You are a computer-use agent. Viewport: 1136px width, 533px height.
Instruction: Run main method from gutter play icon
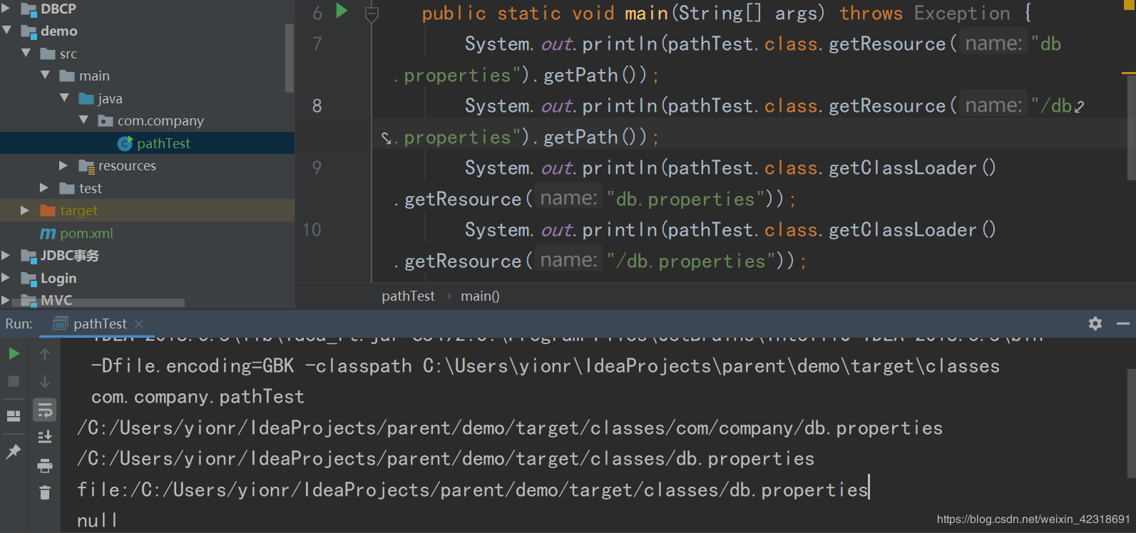342,11
